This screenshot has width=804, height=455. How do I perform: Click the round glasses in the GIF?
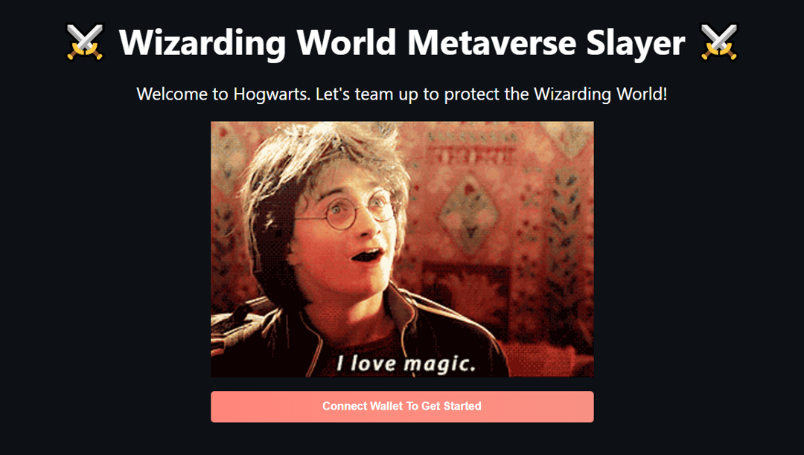click(x=351, y=211)
